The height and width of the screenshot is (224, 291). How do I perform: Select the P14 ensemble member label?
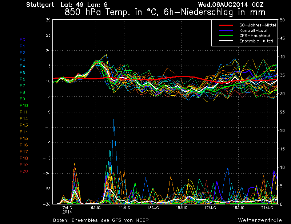23,132
